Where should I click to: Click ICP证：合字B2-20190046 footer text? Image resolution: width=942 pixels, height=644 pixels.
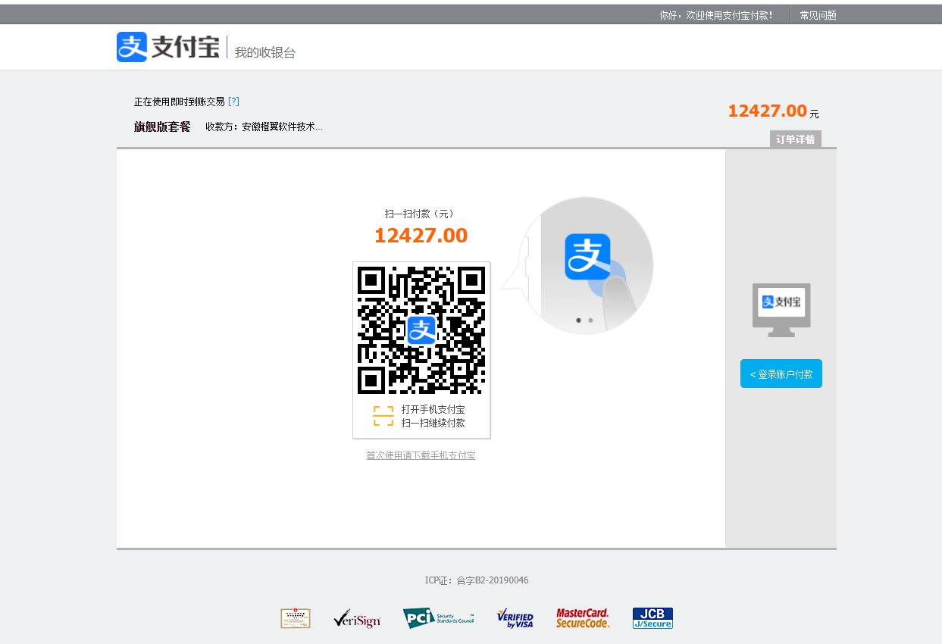click(477, 580)
